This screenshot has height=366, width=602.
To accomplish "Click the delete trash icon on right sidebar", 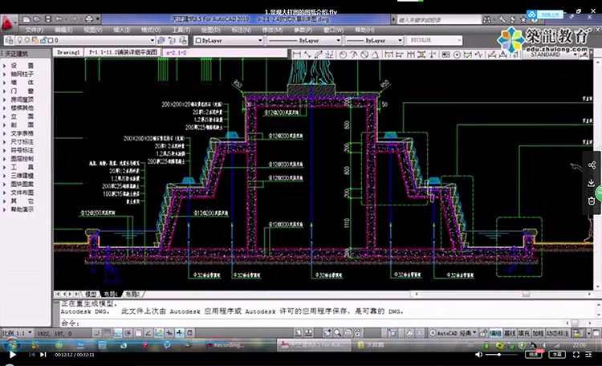I will [x=592, y=201].
